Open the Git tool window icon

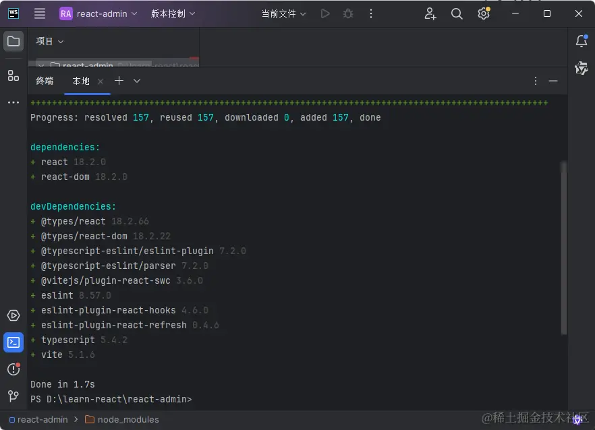[13, 396]
